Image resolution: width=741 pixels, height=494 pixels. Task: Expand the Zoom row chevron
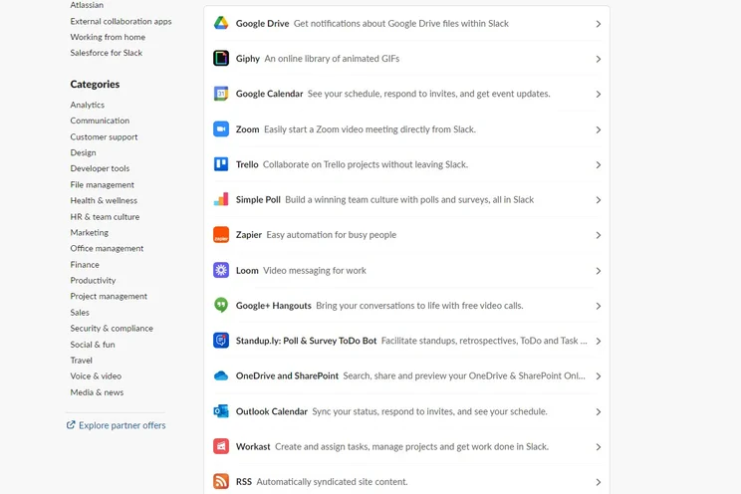(599, 129)
